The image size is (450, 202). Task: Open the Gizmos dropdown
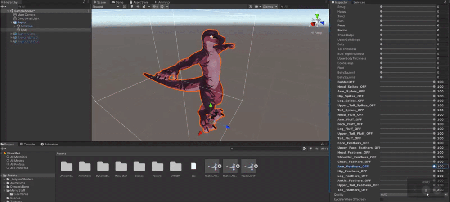pos(270,7)
